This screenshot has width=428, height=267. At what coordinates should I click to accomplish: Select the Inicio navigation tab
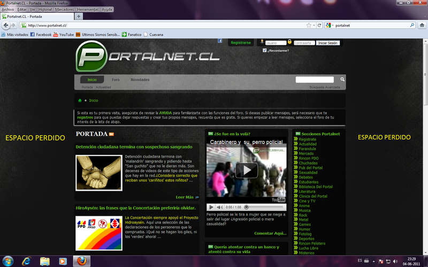[x=92, y=80]
